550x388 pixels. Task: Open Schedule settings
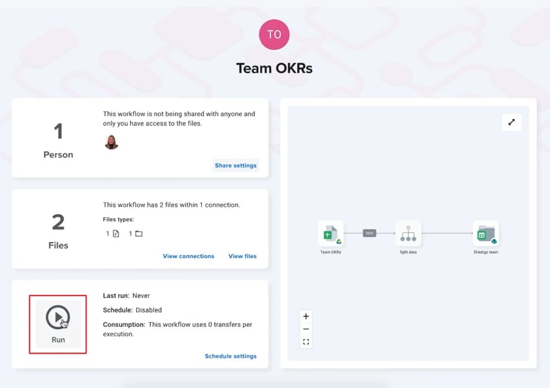(230, 356)
